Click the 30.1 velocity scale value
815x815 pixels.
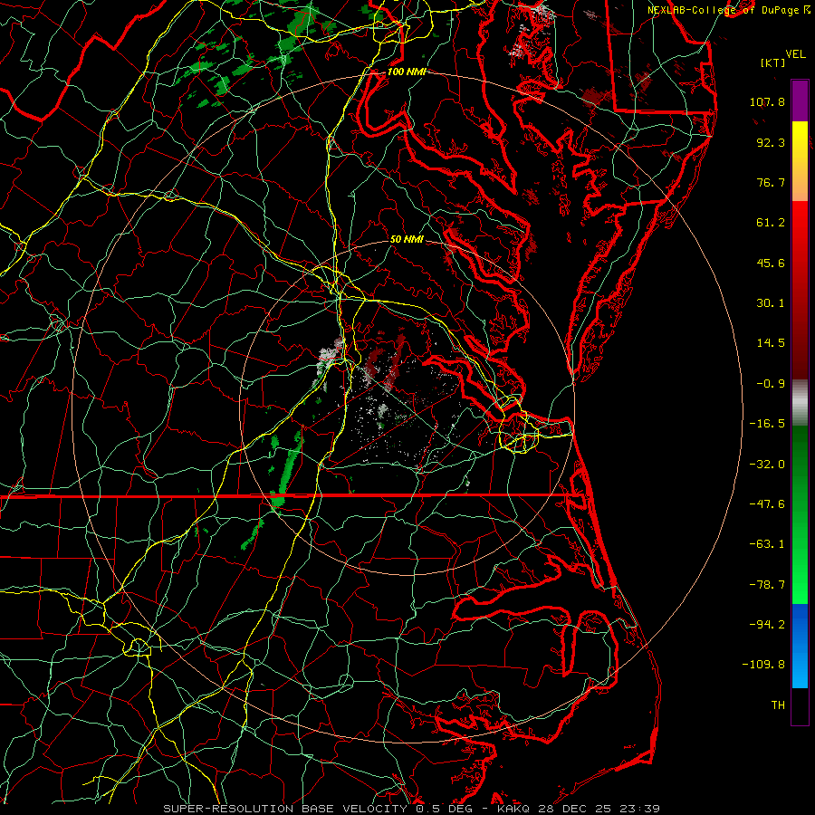771,303
